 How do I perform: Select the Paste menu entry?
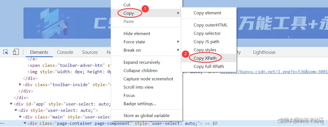pyautogui.click(x=129, y=21)
